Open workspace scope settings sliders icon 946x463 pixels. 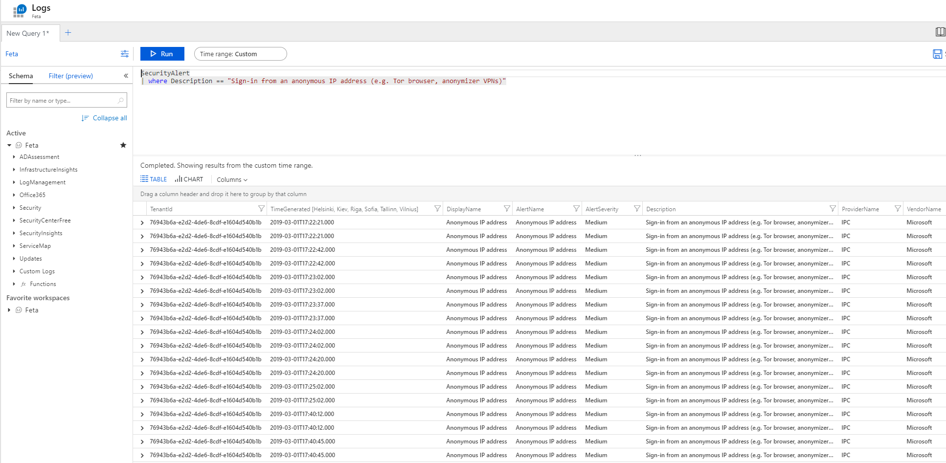125,54
